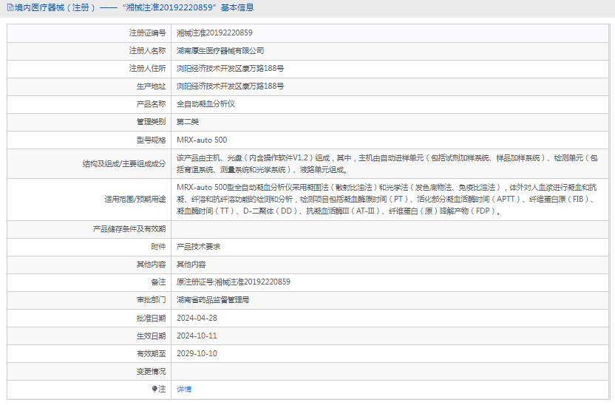The width and height of the screenshot is (615, 405).
Task: Click the 备注 value 原注册证号
Action: click(234, 282)
